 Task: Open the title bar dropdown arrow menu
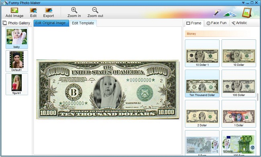(x=243, y=3)
